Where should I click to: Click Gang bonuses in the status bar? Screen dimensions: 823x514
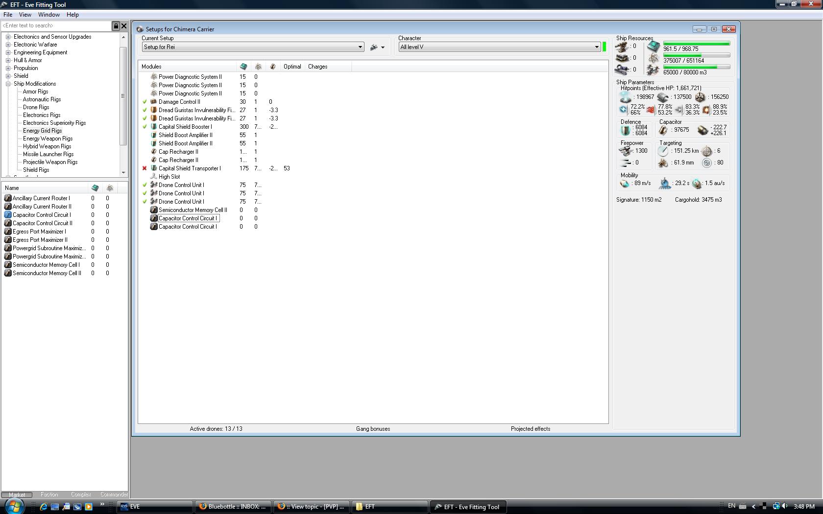pos(373,429)
